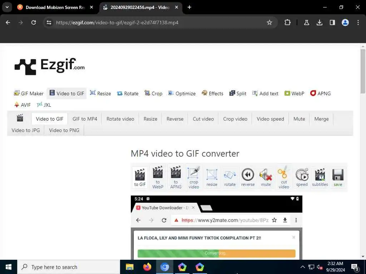Open Firefox from the taskbar

[x=147, y=267]
